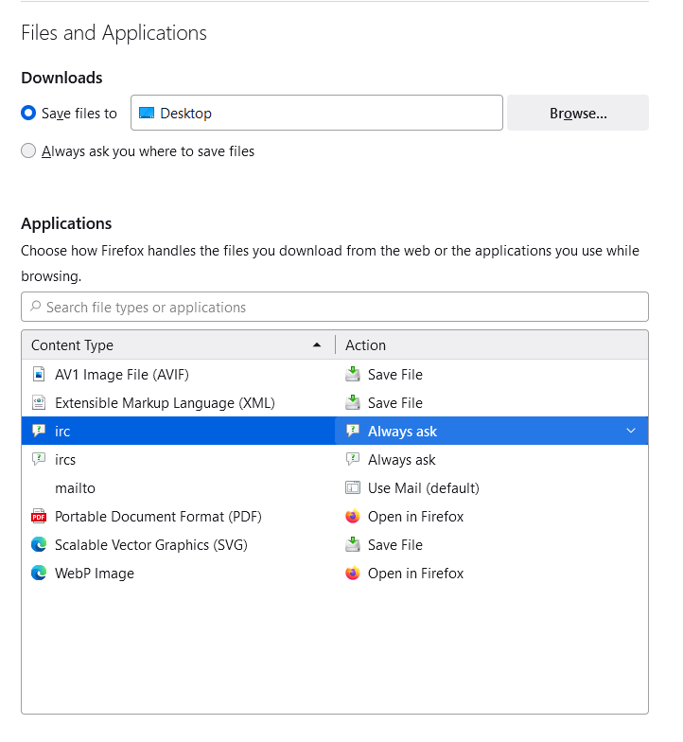The height and width of the screenshot is (742, 683).
Task: Select the 'AV1 Image File (AVIF)' row
Action: [335, 375]
